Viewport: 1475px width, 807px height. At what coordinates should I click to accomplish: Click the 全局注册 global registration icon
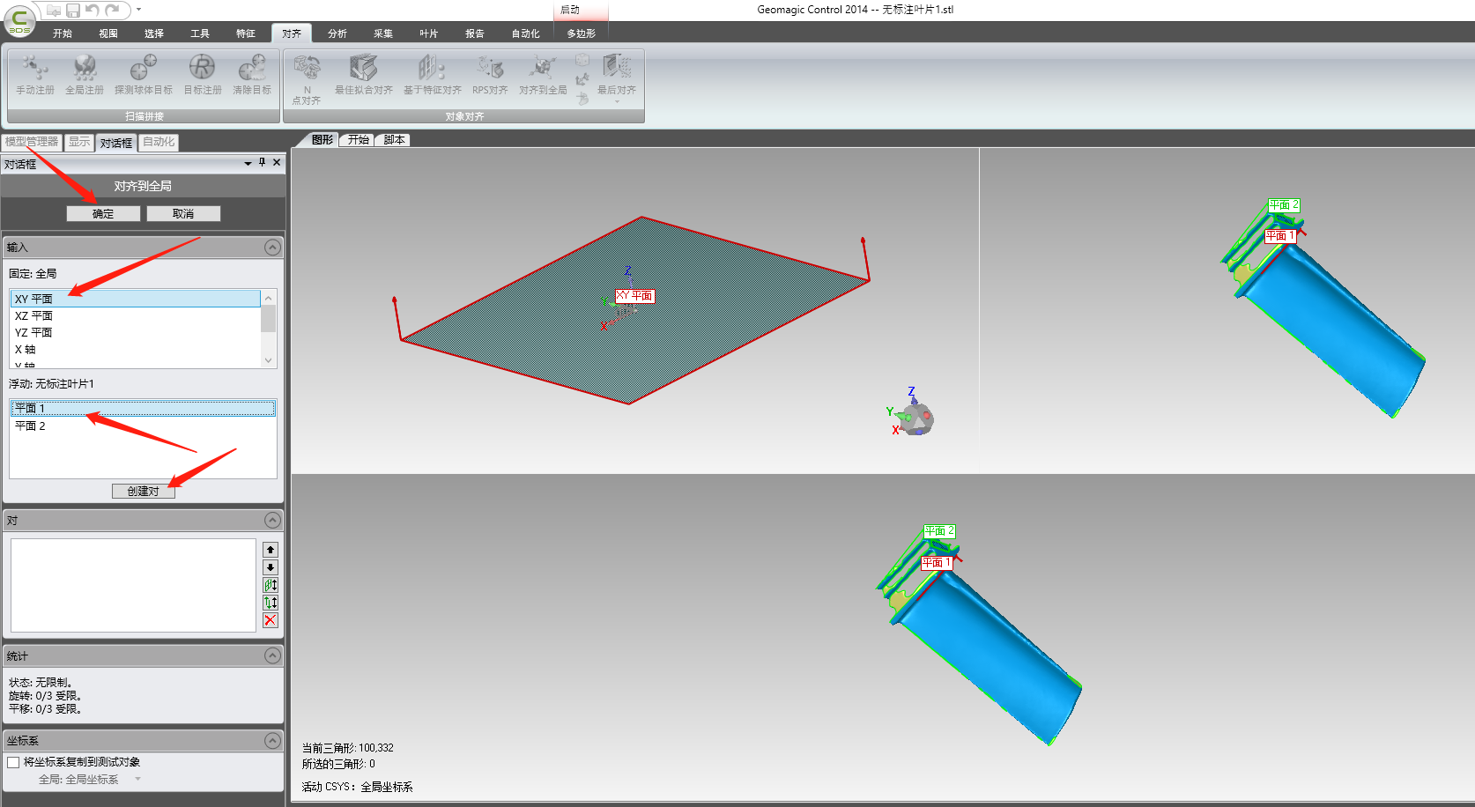[x=85, y=69]
